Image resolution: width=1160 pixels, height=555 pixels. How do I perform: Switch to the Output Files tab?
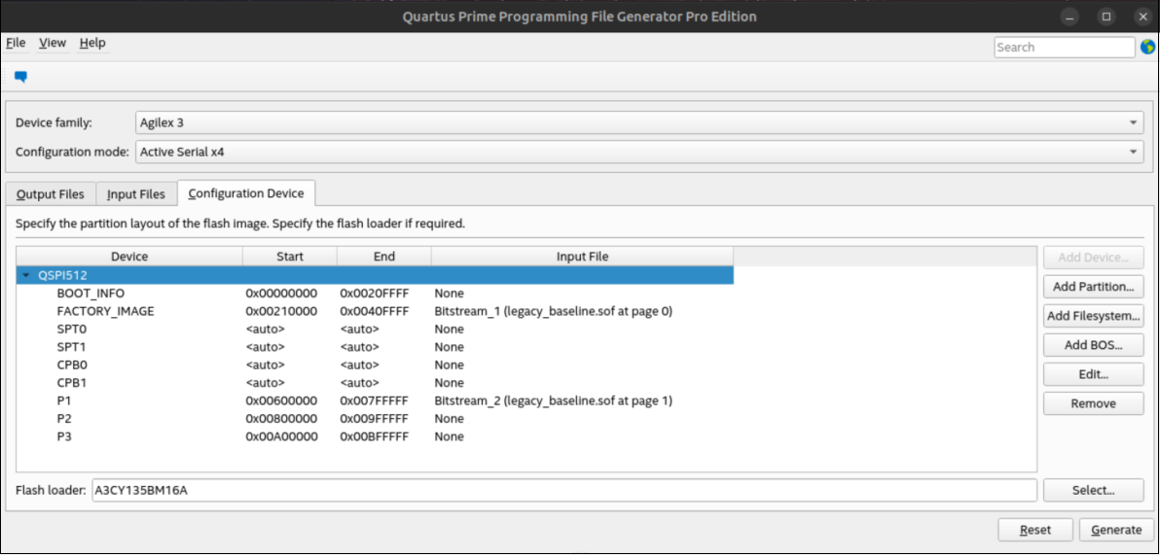click(51, 194)
